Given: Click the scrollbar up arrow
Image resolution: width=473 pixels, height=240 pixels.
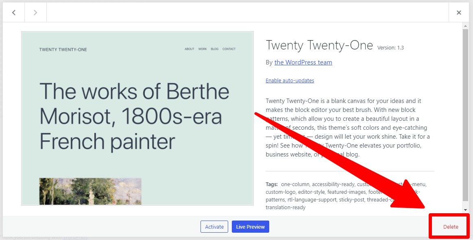Looking at the screenshot, I should tap(465, 26).
